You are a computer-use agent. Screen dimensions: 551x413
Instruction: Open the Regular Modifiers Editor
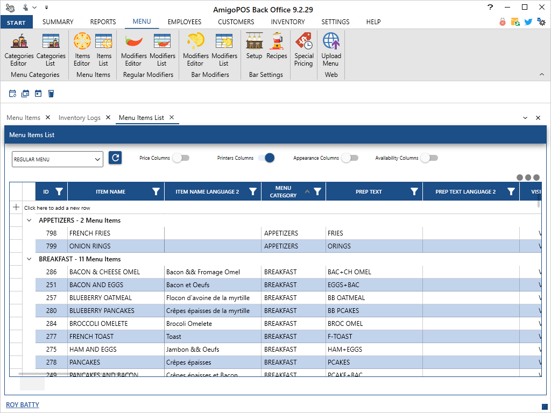[133, 49]
